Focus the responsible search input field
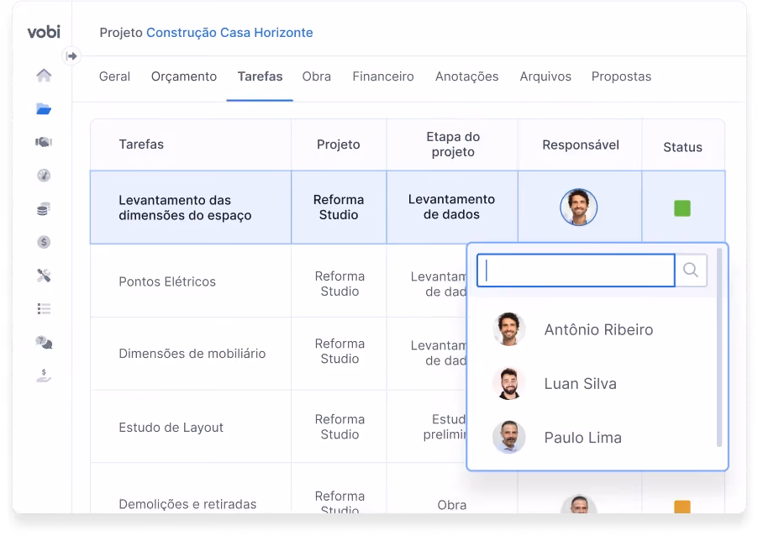Image resolution: width=758 pixels, height=536 pixels. point(576,271)
